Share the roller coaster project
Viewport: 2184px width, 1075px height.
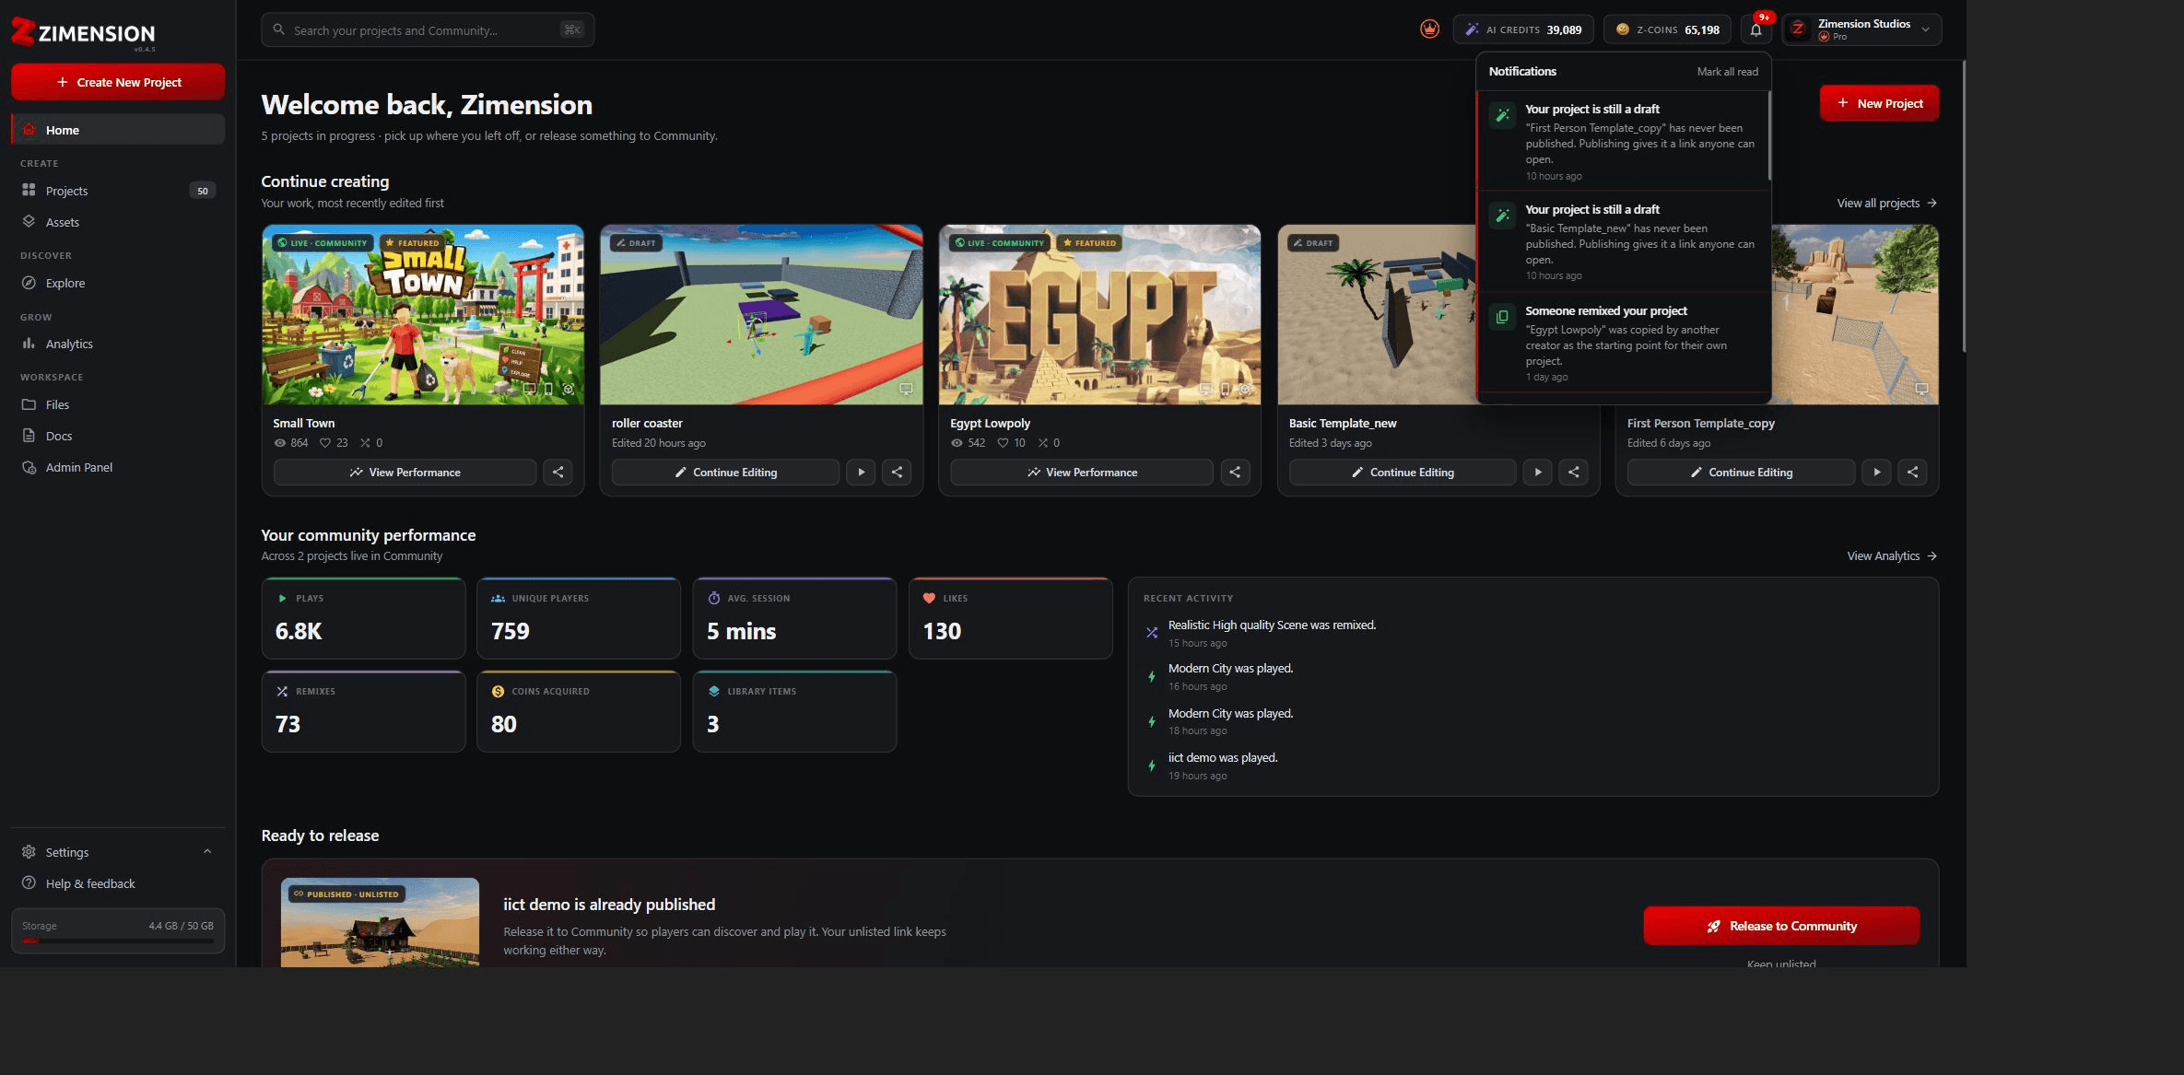(897, 473)
